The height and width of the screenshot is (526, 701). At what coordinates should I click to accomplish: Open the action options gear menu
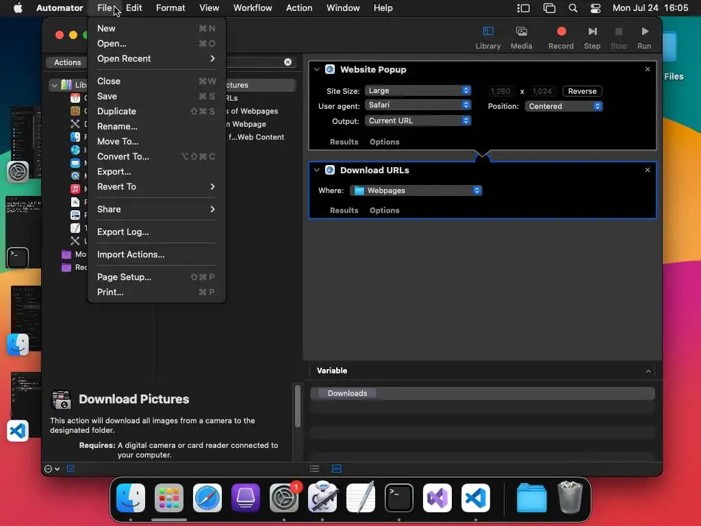point(52,468)
